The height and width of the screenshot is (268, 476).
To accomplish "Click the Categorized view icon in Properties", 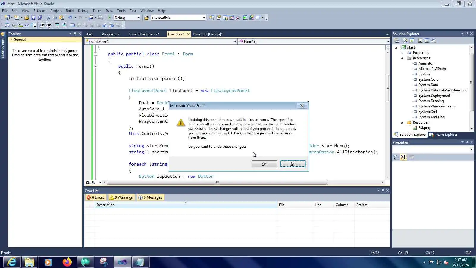I will 396,157.
